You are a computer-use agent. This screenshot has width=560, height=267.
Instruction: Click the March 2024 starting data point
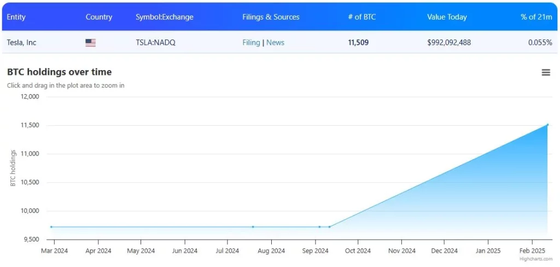[x=51, y=227]
